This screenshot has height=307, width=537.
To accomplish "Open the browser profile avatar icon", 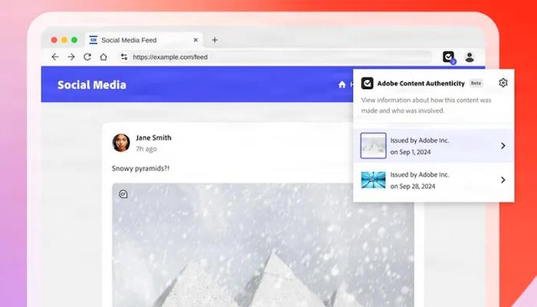I will 469,58.
